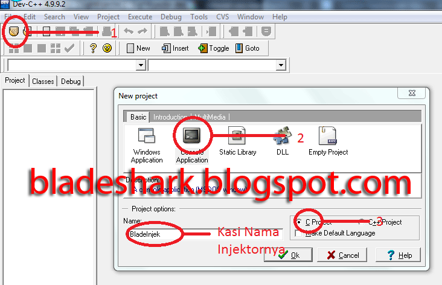Click the About smiley face icon

tap(107, 48)
